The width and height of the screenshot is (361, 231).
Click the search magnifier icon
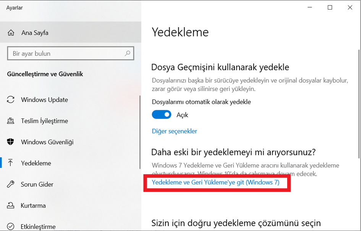(x=127, y=53)
